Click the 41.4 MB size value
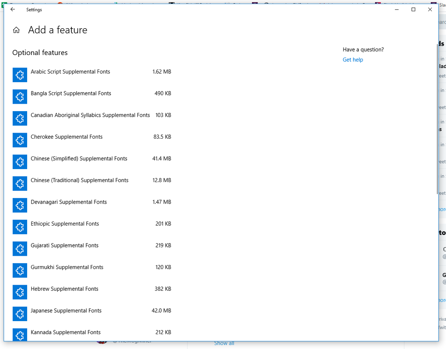Screen dimensions: 446x349 [x=162, y=159]
